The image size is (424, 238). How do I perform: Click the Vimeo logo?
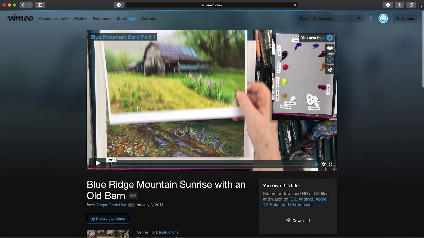pos(20,18)
